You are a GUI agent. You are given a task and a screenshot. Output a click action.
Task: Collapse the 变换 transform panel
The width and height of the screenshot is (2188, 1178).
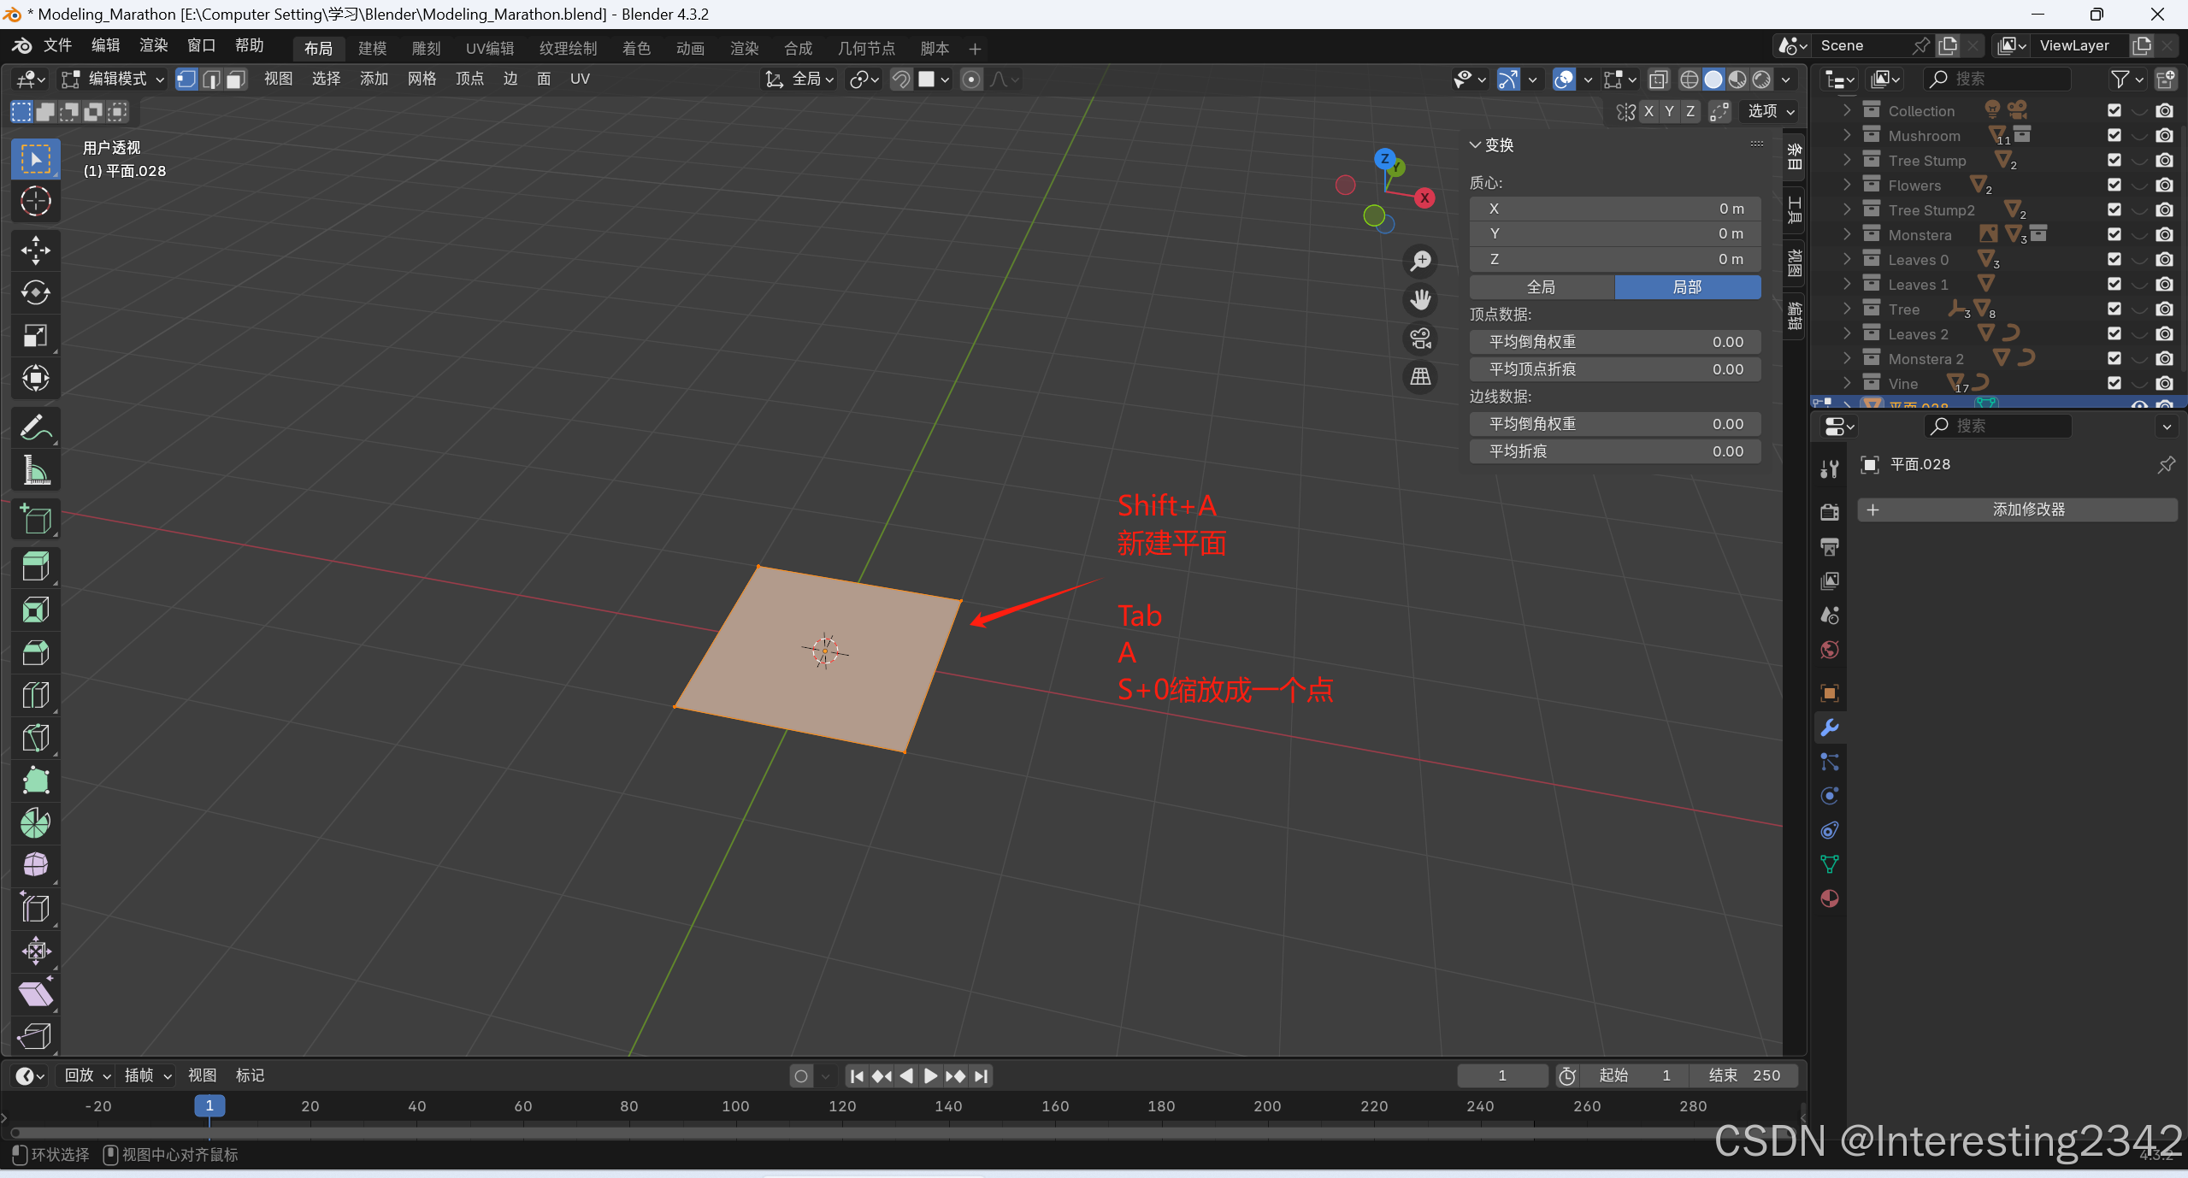1475,145
